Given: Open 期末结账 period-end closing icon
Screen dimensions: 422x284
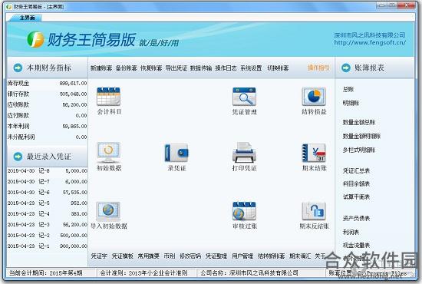Looking at the screenshot, I should (x=314, y=153).
